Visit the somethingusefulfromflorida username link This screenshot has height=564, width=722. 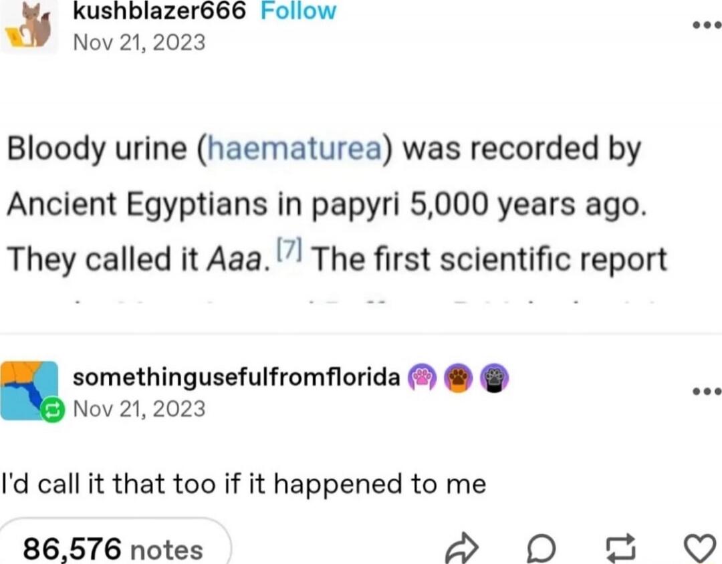236,378
